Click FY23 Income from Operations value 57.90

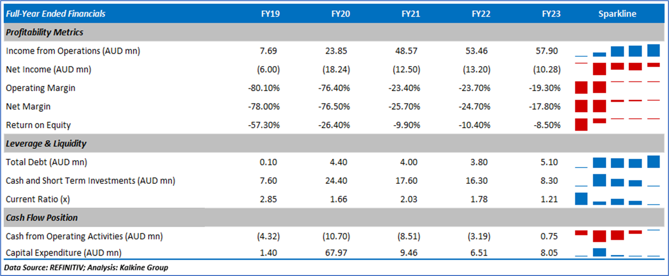point(550,51)
